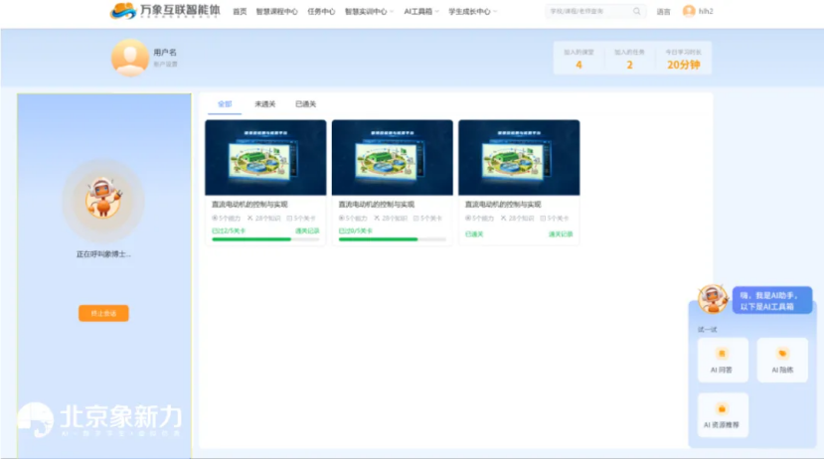Viewport: 825px width, 460px height.
Task: Switch to the 未通关 tab
Action: click(264, 103)
